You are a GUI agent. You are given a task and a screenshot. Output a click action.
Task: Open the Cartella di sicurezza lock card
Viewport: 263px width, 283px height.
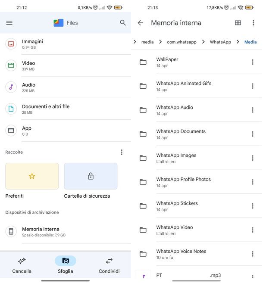pos(91,176)
